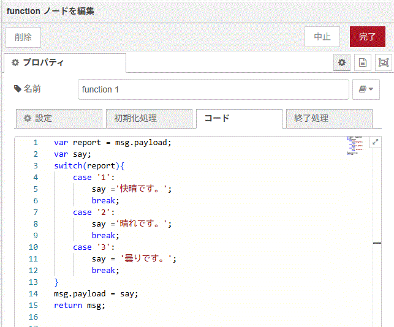Select the コード tab
Image resolution: width=394 pixels, height=327 pixels.
(x=238, y=118)
